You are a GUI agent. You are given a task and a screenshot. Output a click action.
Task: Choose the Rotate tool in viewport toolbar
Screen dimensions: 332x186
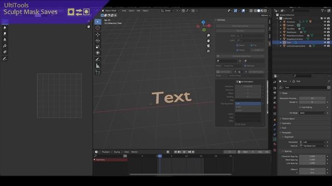click(x=98, y=40)
